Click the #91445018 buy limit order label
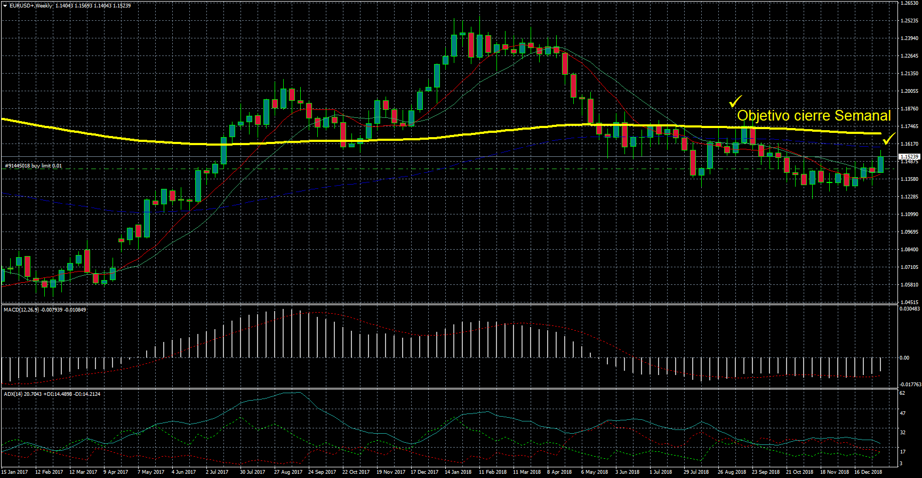 (x=33, y=166)
